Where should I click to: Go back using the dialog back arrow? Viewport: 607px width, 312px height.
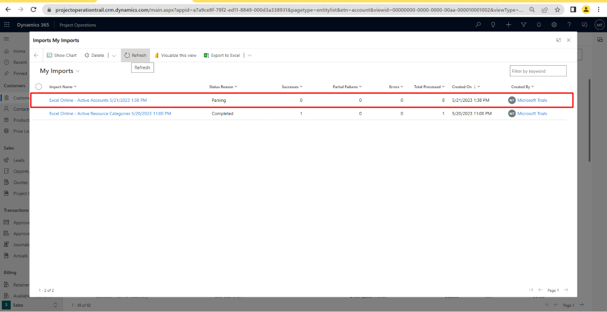tap(36, 55)
